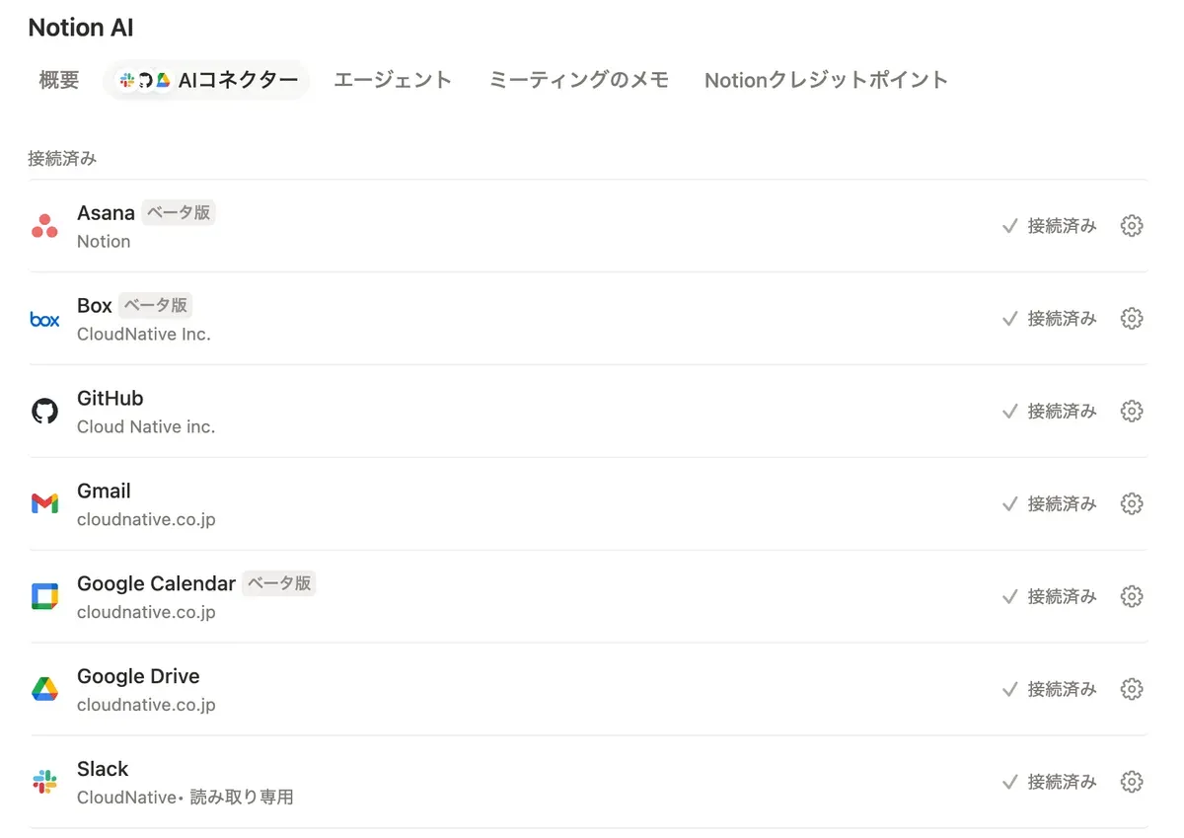Click 接続済み status for Slack
The height and width of the screenshot is (838, 1184).
(x=1050, y=782)
